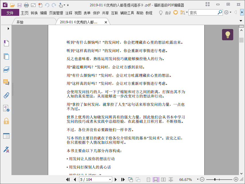This screenshot has width=245, height=184.
Task: Switch to continuous facing view
Action: coord(171,180)
